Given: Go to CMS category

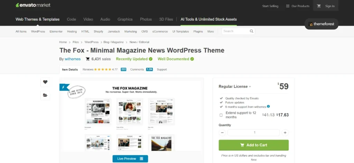Looking at the screenshot, I should (x=145, y=31).
